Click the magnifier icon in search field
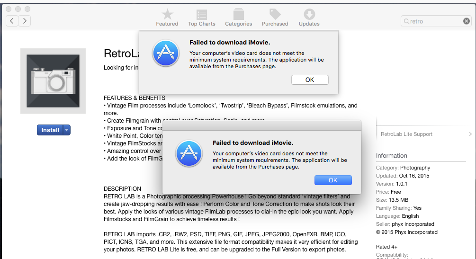The image size is (476, 259). 406,21
